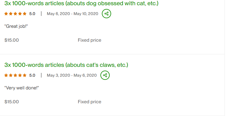The image size is (226, 116).
Task: Click the 5.0 score for cat's claws job
Action: [32, 76]
